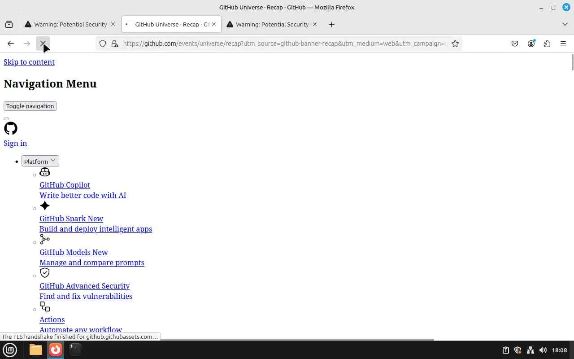
Task: Expand the Platform dropdown menu
Action: pyautogui.click(x=40, y=161)
